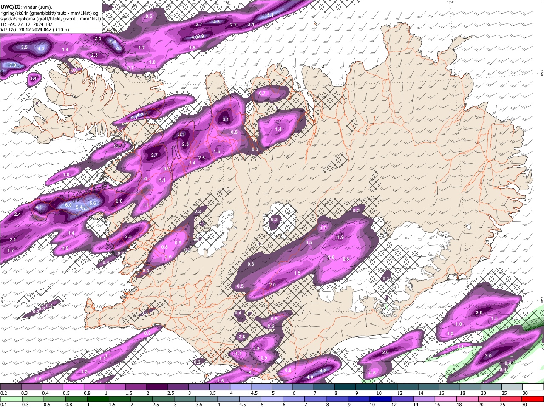Click the 4.4 precipitation value
544x408 pixels.
tap(41, 49)
